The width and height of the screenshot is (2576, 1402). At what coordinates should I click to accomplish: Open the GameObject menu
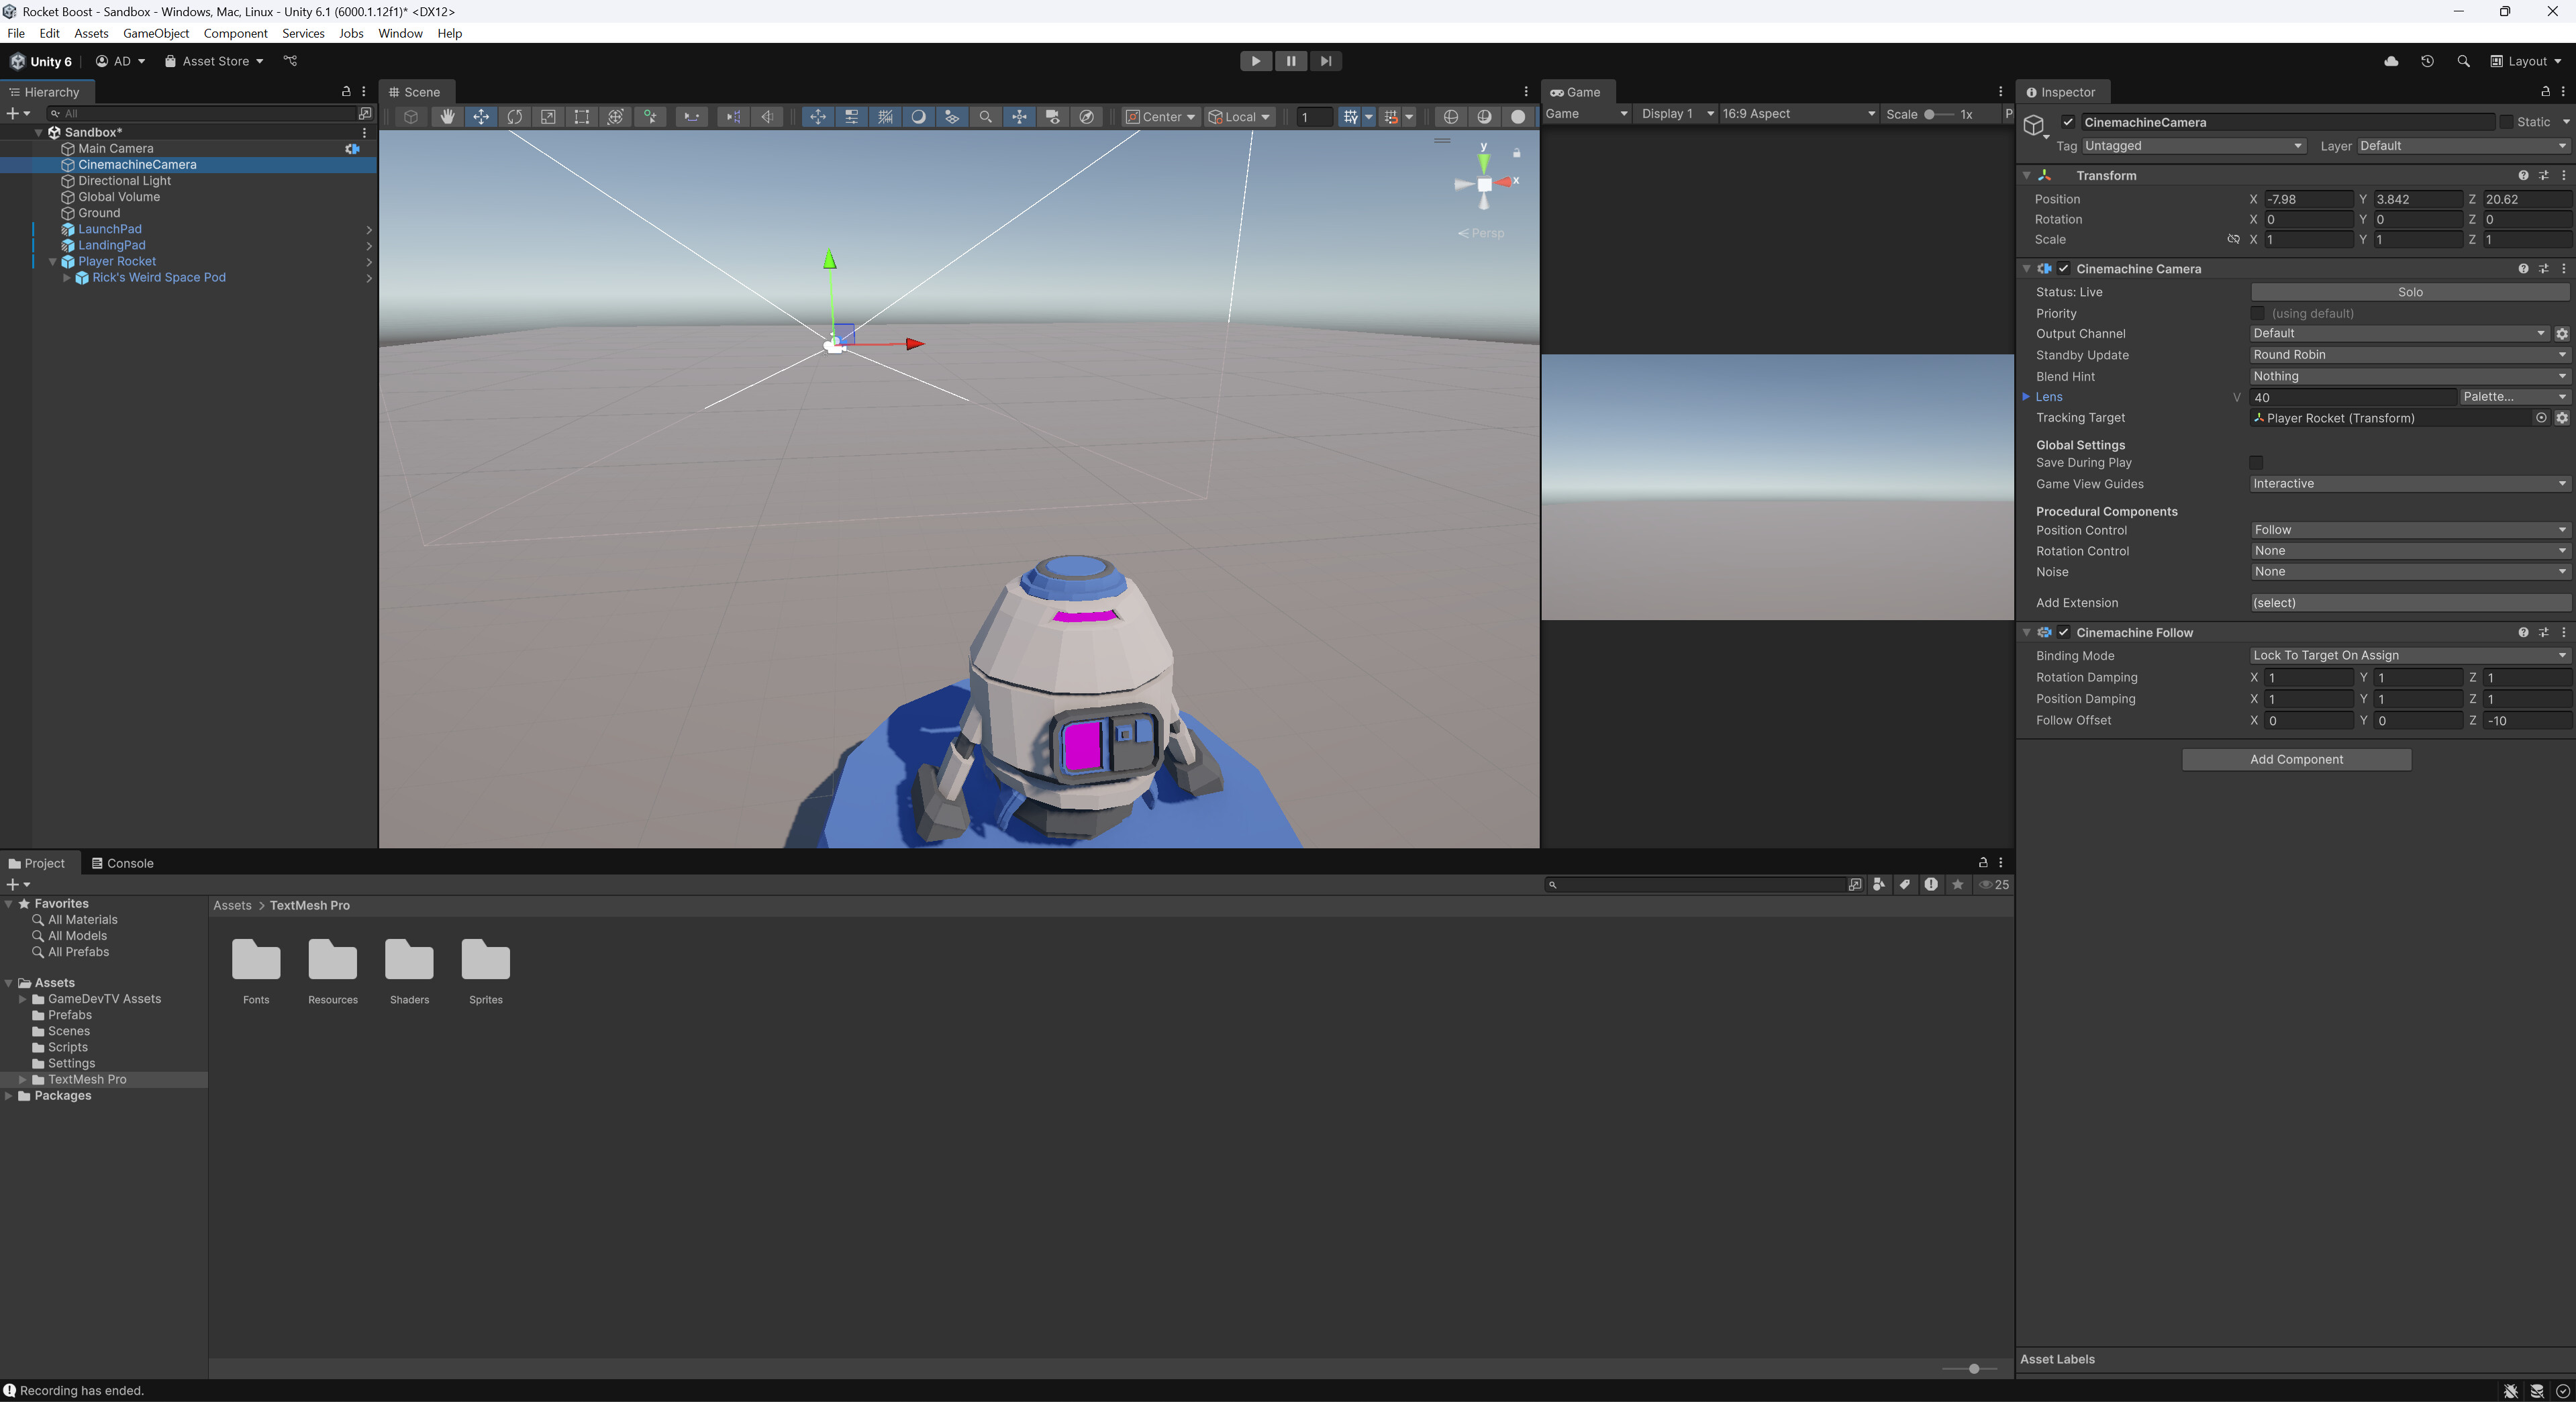pyautogui.click(x=155, y=33)
